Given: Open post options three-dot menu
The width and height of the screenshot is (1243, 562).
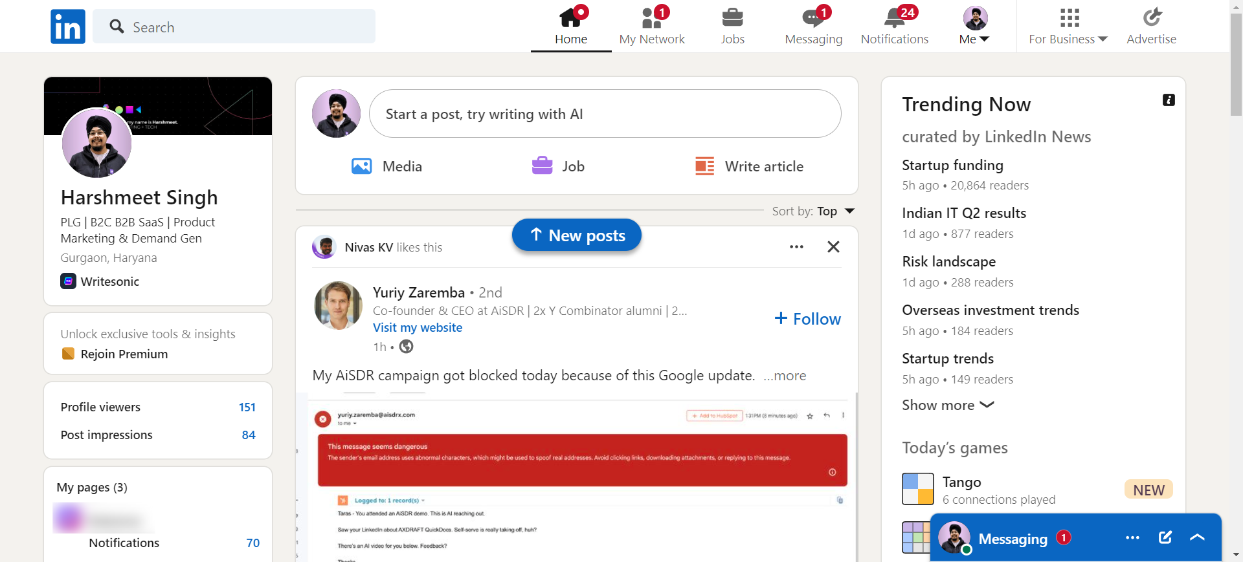Looking at the screenshot, I should [796, 247].
